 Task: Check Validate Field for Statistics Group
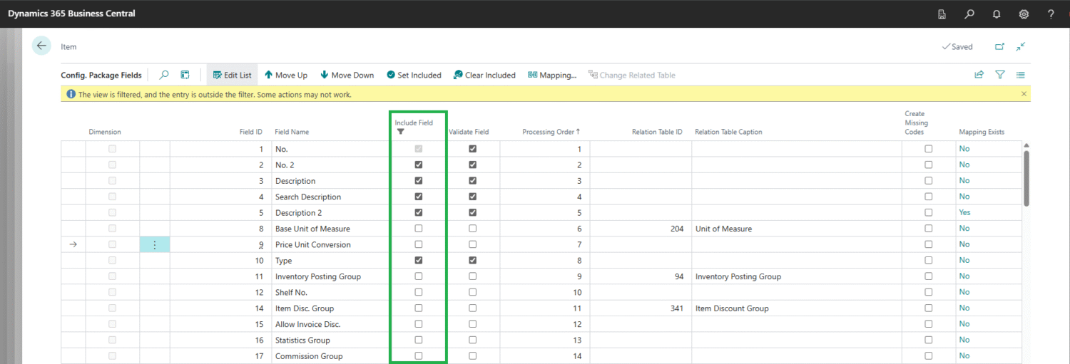[x=472, y=340]
